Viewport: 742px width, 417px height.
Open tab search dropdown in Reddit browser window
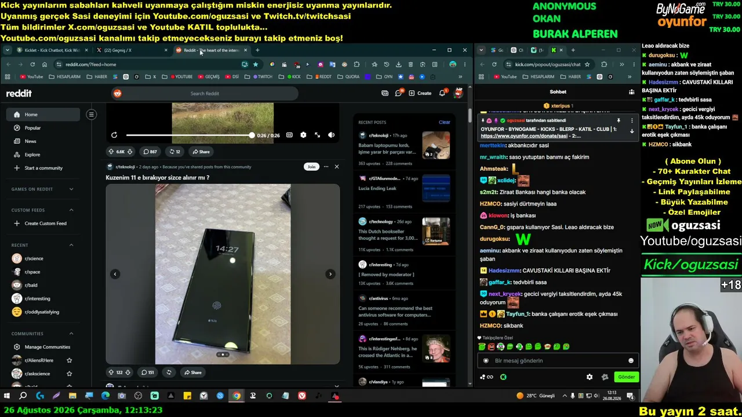[x=7, y=50]
